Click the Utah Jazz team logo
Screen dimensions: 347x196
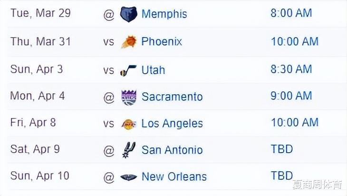(128, 71)
